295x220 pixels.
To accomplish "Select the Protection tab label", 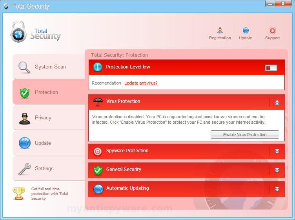I will [46, 92].
